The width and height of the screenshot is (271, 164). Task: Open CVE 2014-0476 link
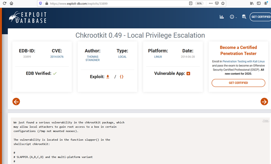point(57,57)
